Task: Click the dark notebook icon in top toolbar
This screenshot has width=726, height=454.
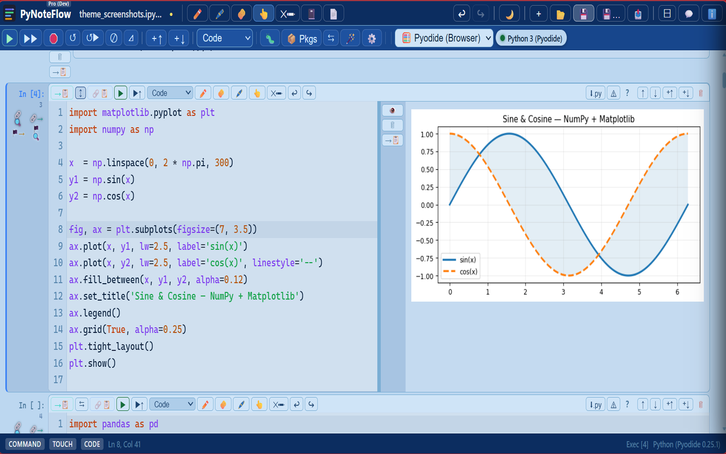Action: 311,14
